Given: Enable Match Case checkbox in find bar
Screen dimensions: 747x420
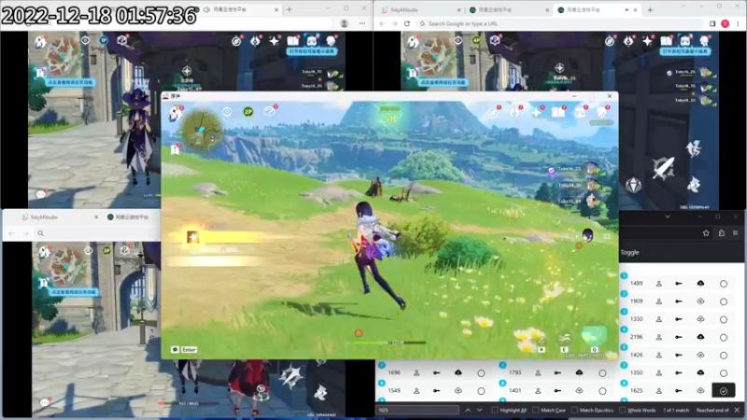Looking at the screenshot, I should click(x=535, y=410).
